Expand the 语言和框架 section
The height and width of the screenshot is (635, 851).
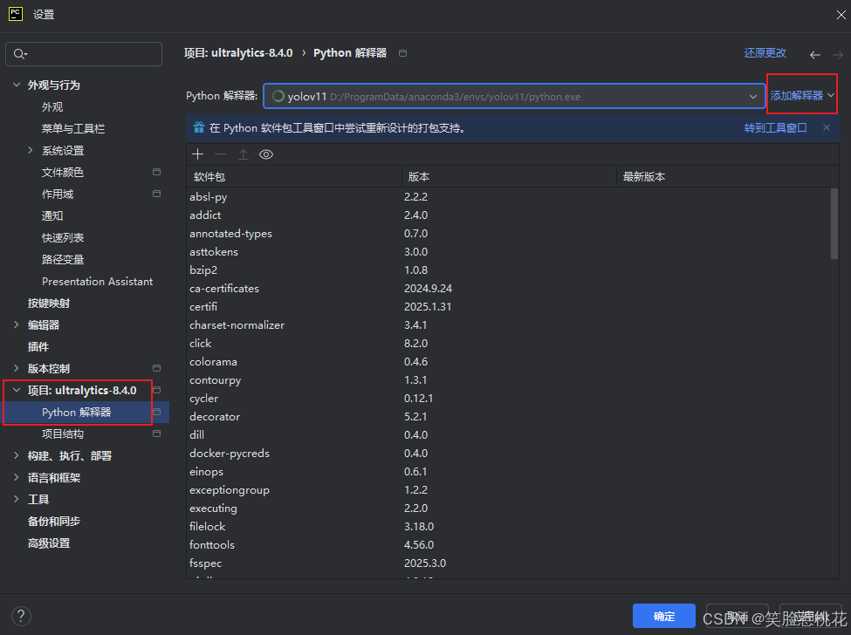coord(17,477)
